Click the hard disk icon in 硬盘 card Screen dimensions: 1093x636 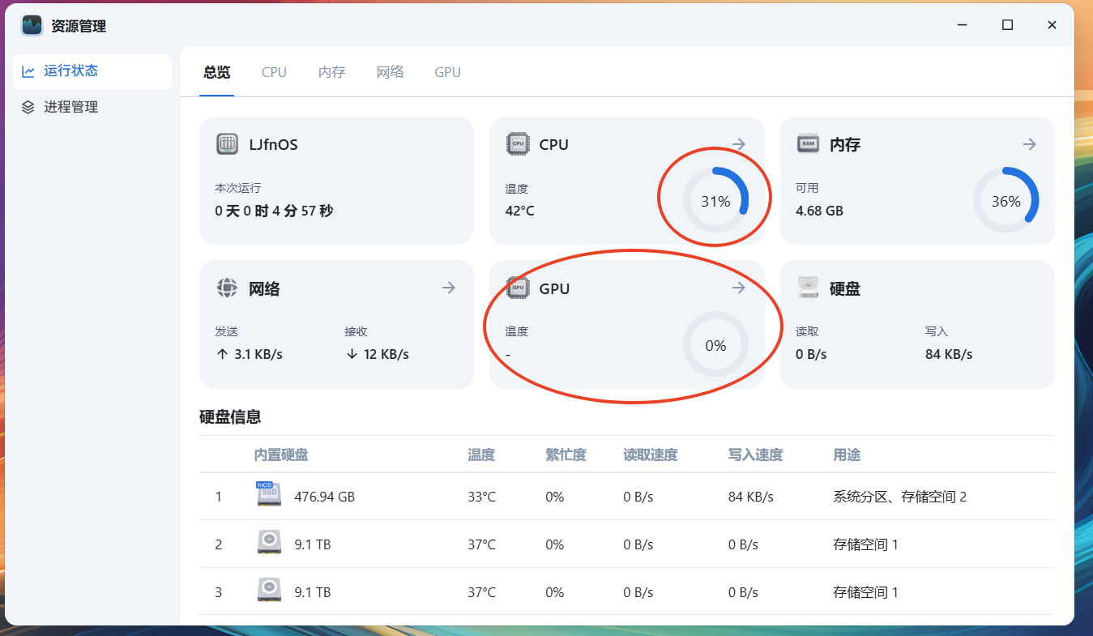coord(808,288)
